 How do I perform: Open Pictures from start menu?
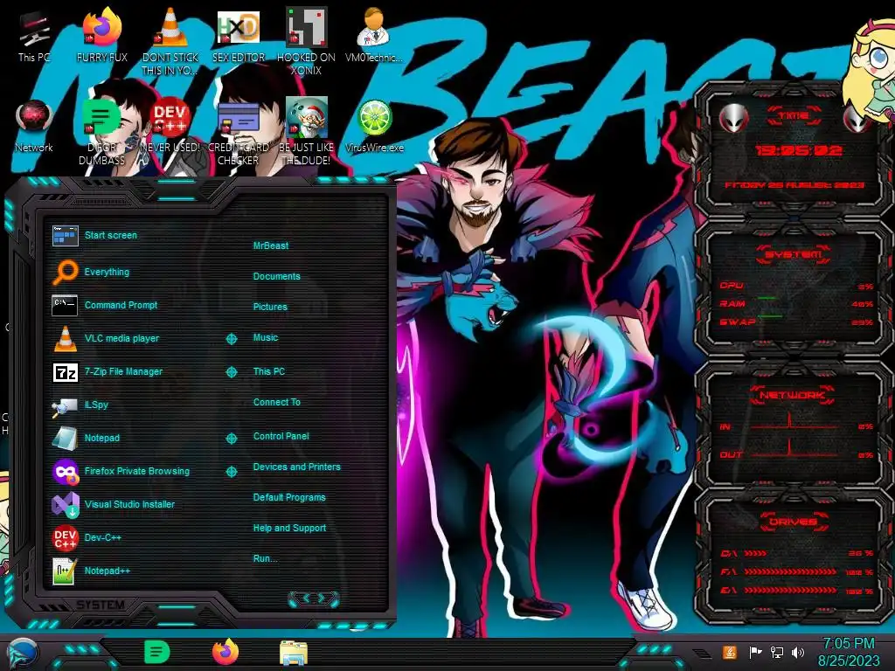pos(271,307)
